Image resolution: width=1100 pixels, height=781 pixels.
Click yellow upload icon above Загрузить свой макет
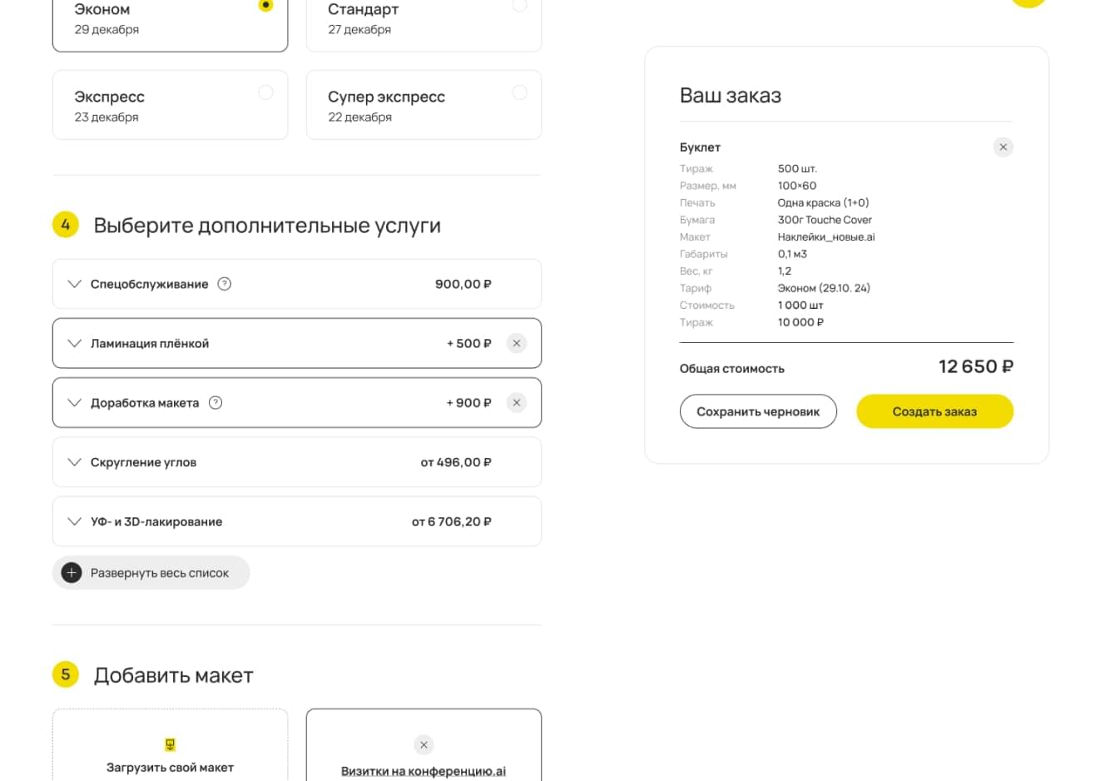[170, 744]
